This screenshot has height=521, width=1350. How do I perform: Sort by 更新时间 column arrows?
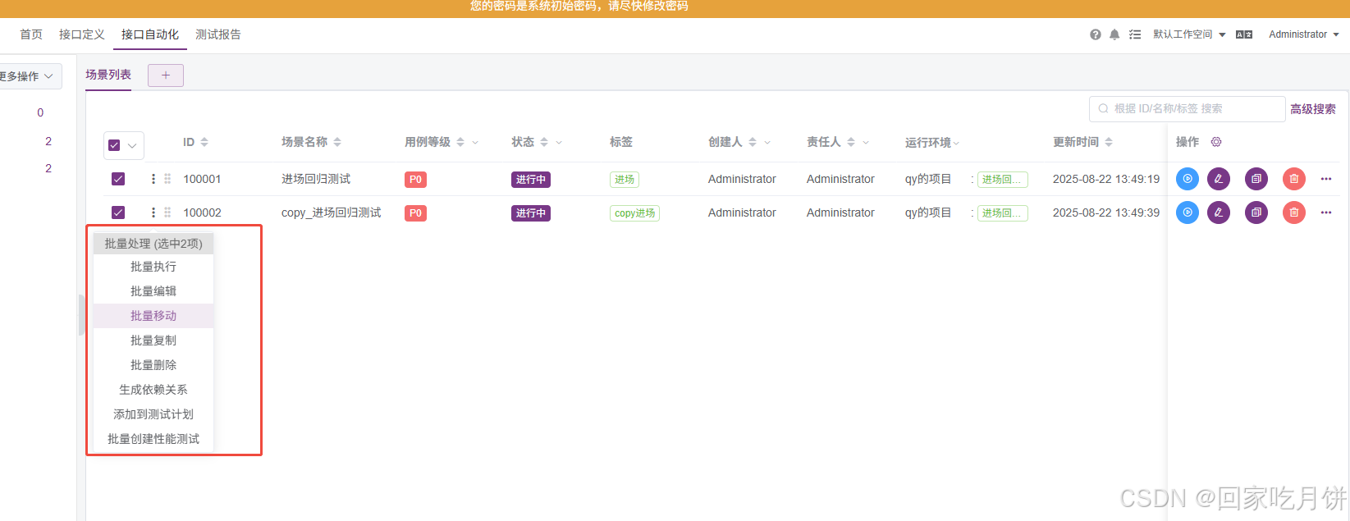[1109, 142]
